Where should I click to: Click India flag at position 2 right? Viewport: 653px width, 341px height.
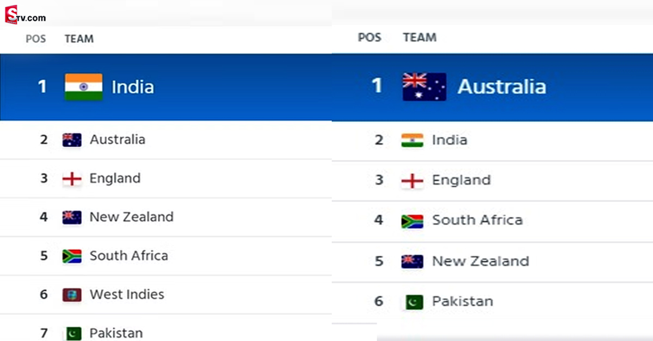[412, 140]
